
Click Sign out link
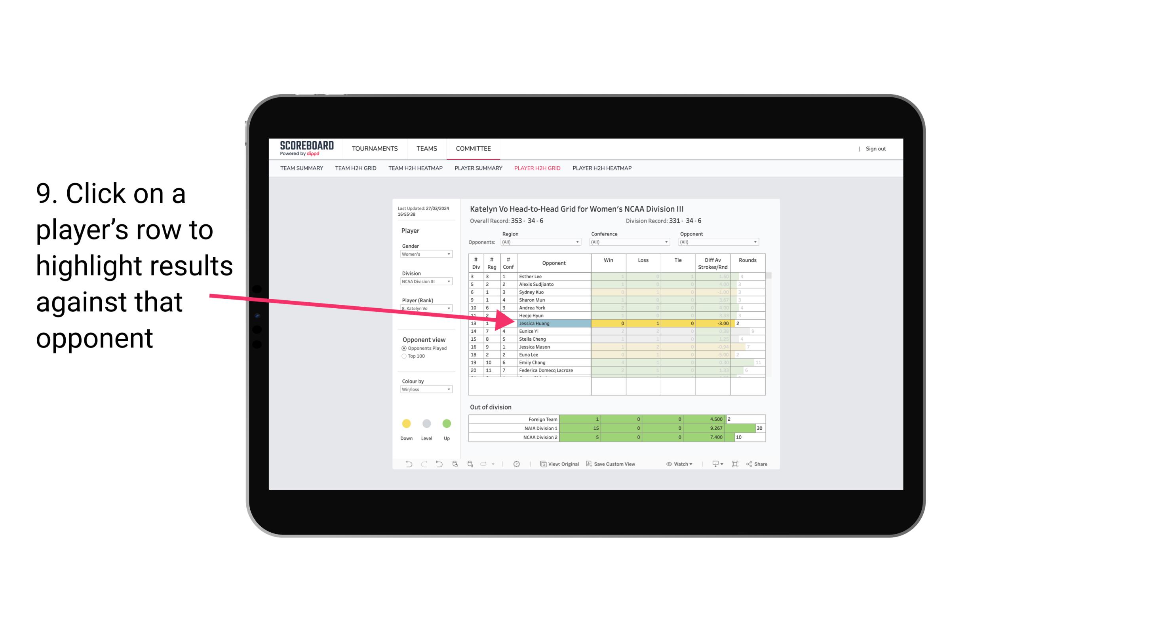coord(876,148)
